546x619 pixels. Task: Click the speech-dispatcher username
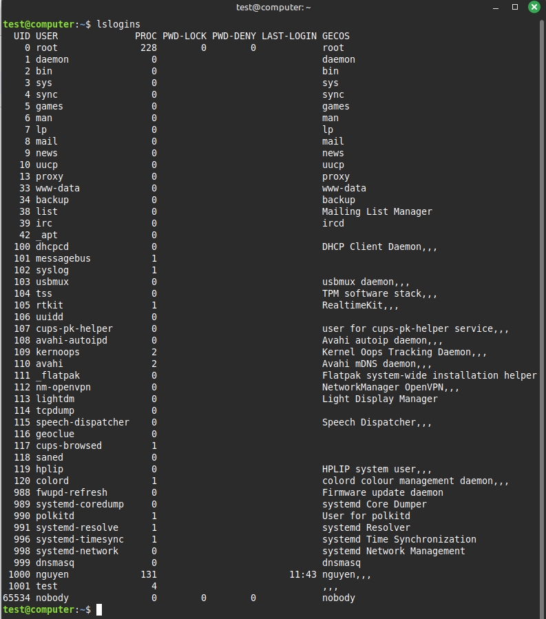pos(83,422)
